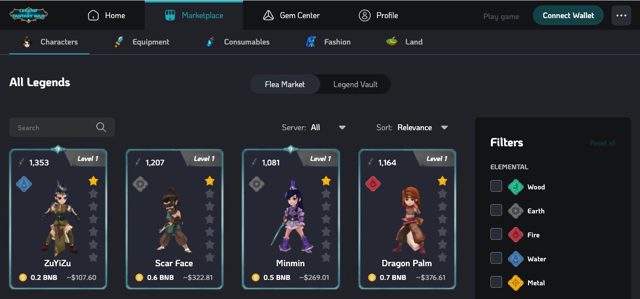Click the water element badge on the ZuYiZu card
The image size is (640, 299).
pos(24,184)
